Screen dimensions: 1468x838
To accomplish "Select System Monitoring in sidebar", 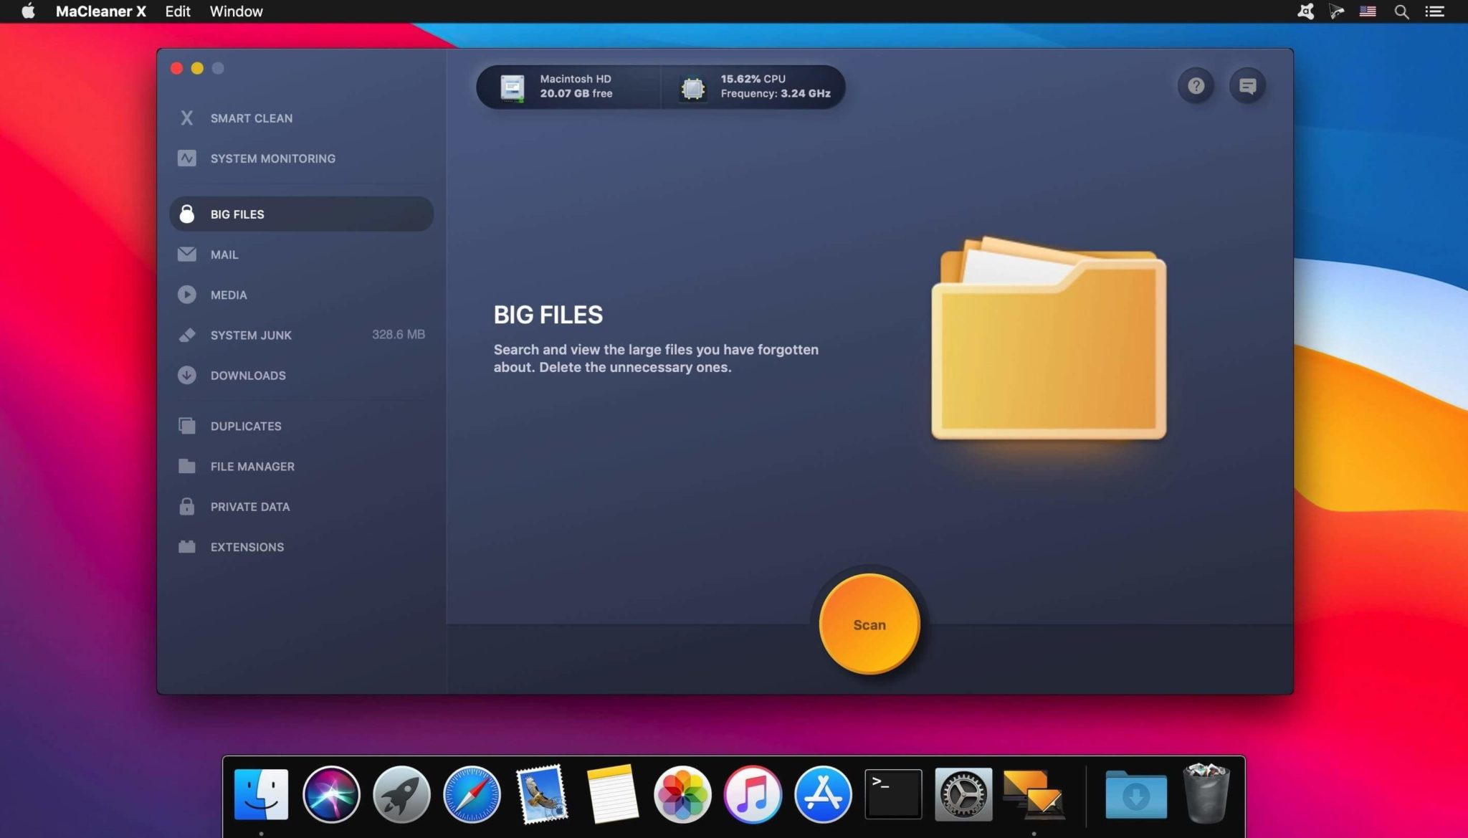I will tap(272, 157).
